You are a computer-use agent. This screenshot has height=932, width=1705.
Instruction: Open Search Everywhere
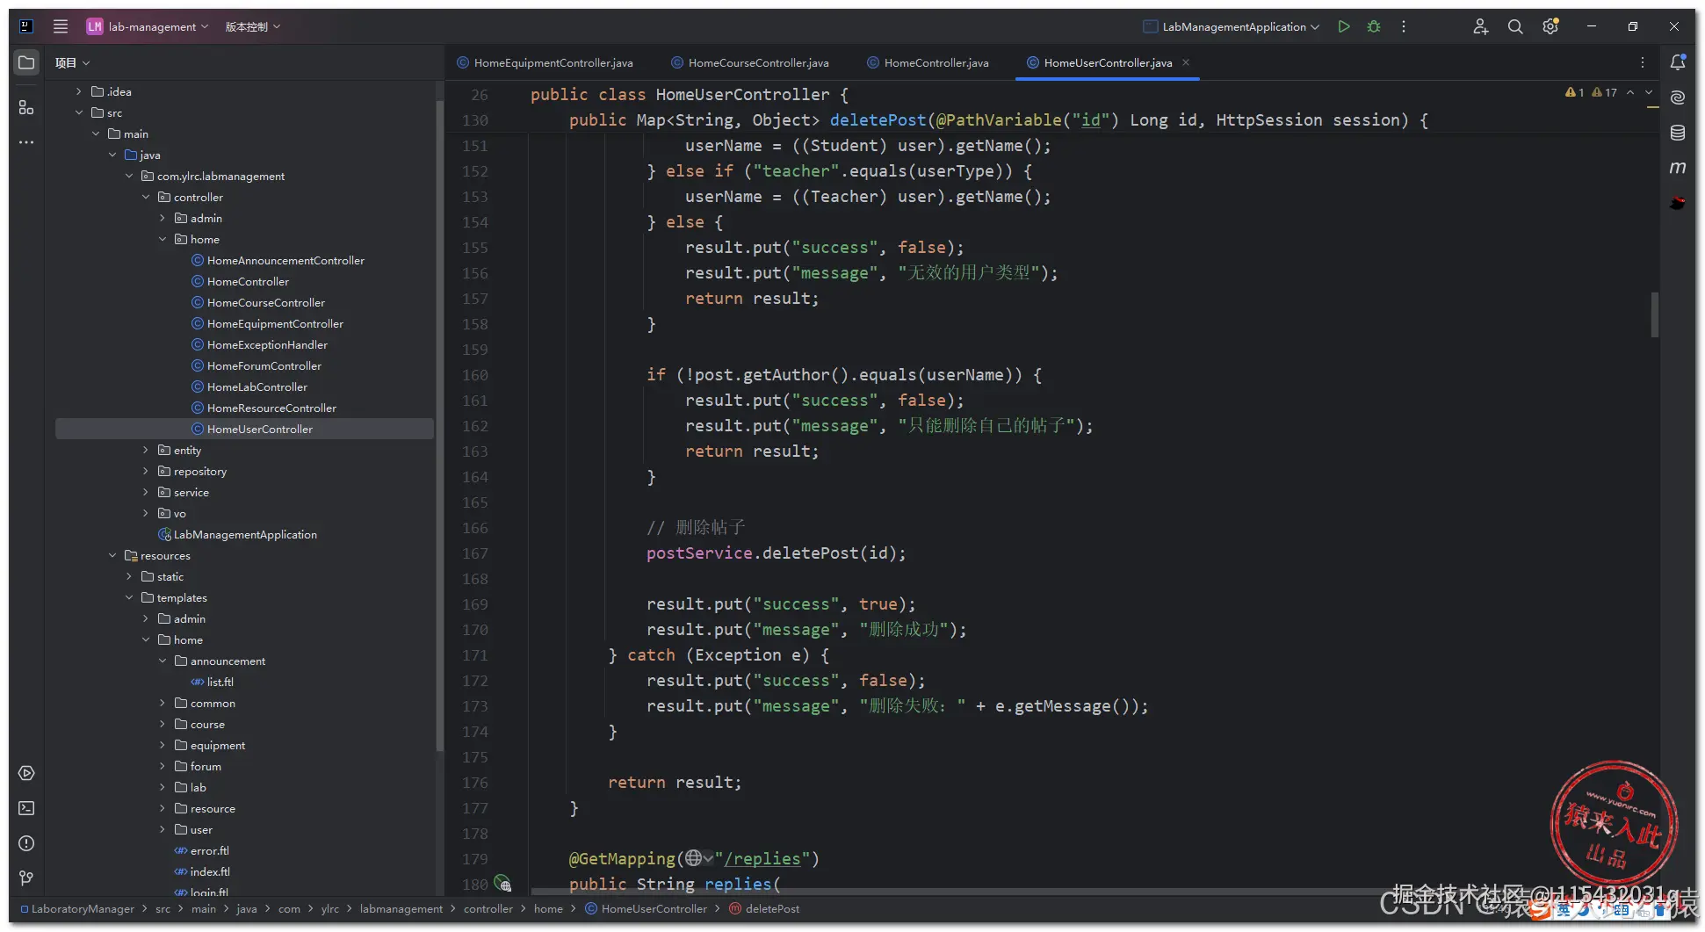pos(1515,26)
